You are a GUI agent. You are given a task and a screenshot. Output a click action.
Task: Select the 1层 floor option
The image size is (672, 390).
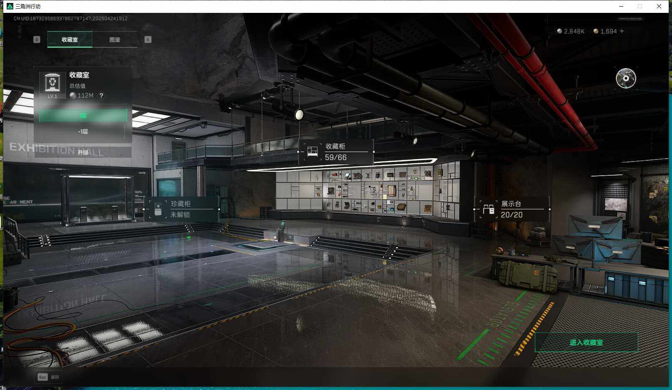tap(83, 115)
